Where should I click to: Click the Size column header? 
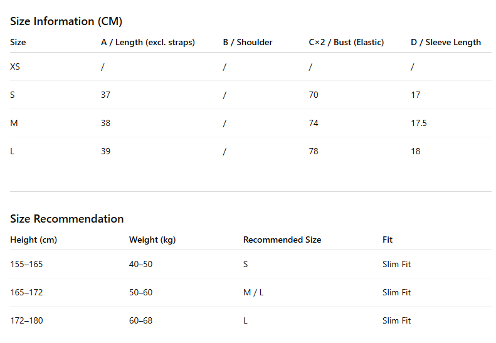coord(18,42)
